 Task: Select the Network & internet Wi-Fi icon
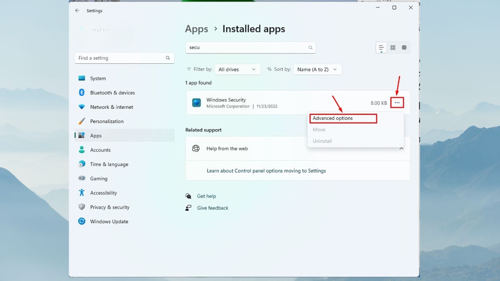pos(82,107)
